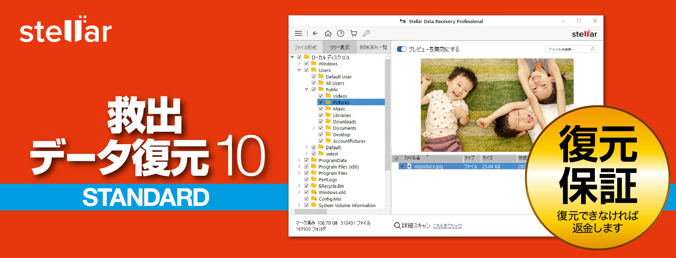
Task: Uncheck the mypicture.jpg file checkbox
Action: 402,166
